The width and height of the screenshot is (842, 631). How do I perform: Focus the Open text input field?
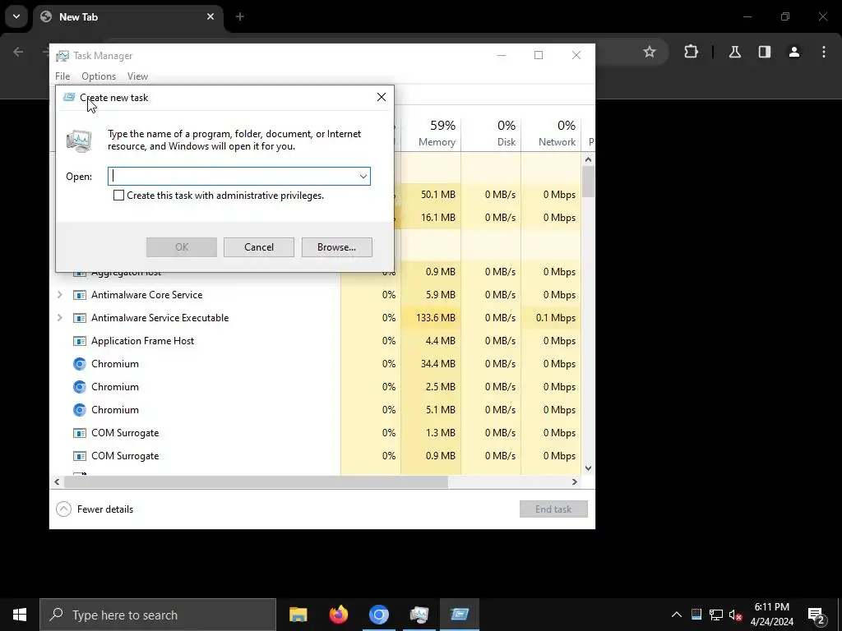tap(239, 177)
